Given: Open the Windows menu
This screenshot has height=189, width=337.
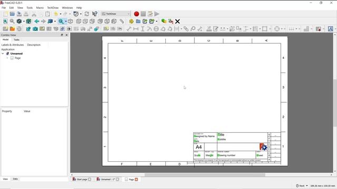Looking at the screenshot, I should coord(67,8).
